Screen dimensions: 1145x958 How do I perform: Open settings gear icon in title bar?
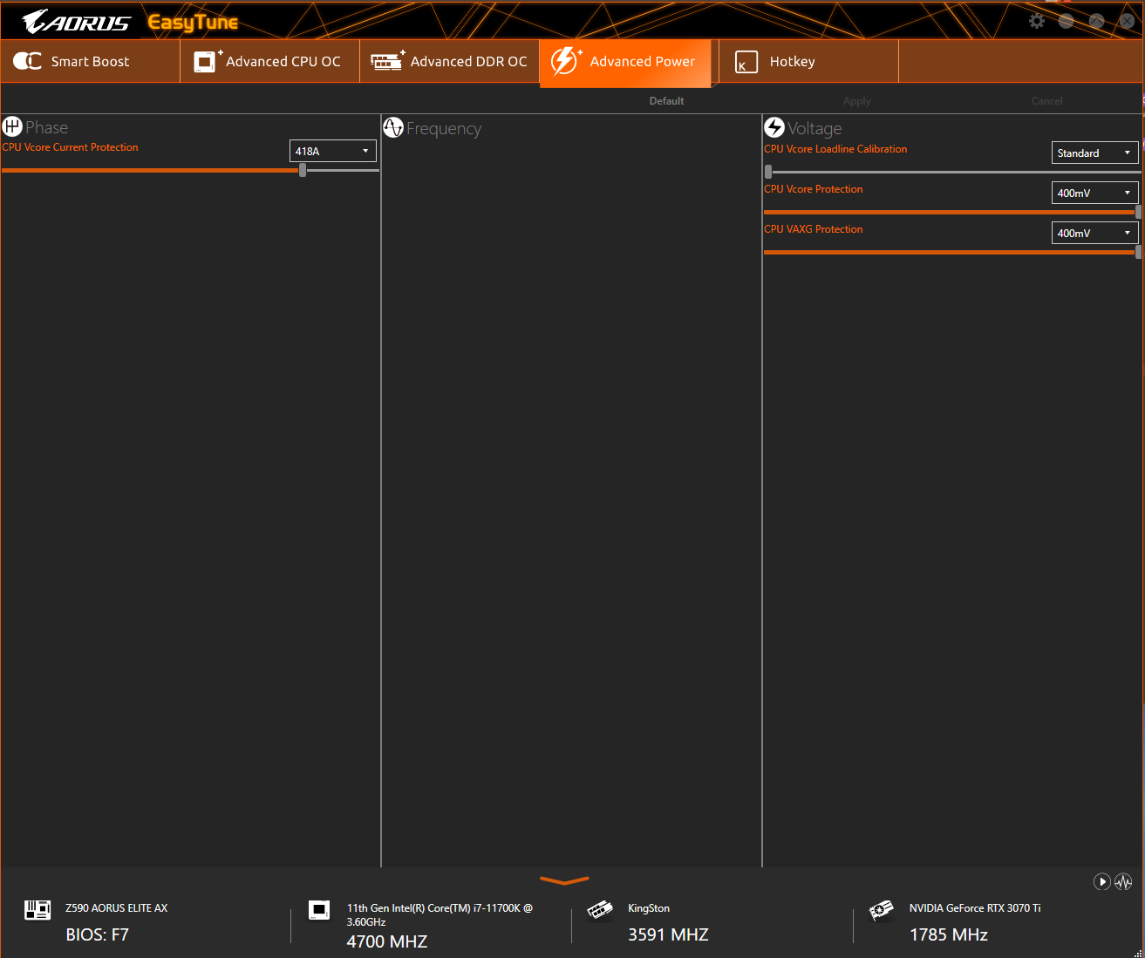(x=1037, y=21)
